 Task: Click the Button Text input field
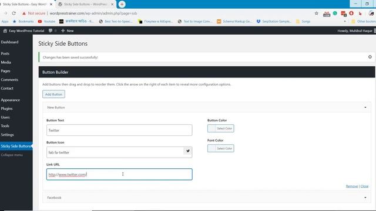tap(119, 130)
